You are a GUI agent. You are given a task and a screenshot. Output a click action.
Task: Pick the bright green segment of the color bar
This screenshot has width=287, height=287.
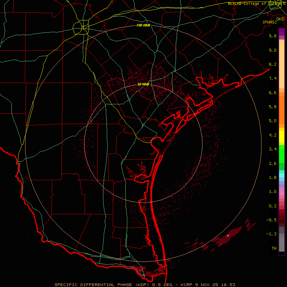pos(282,154)
